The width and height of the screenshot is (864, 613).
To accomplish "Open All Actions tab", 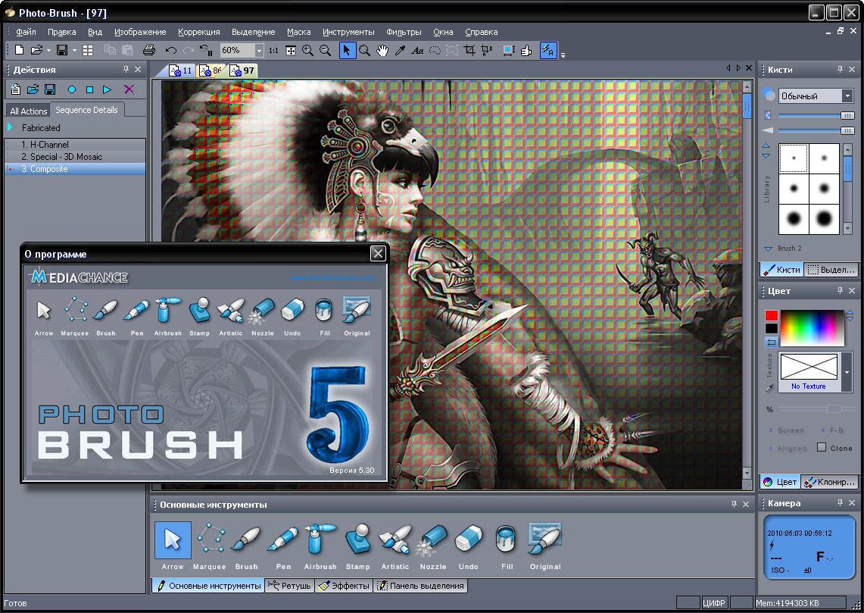I will tap(29, 111).
